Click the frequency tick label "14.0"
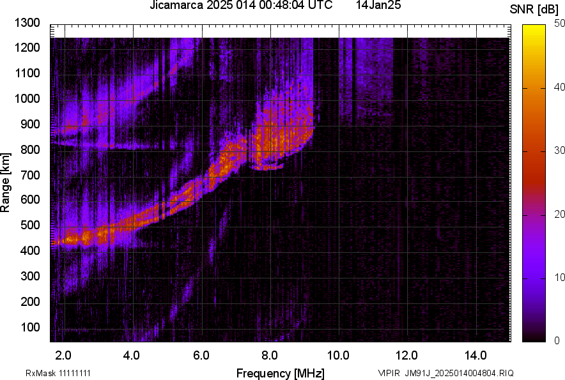565x380 pixels. point(476,356)
